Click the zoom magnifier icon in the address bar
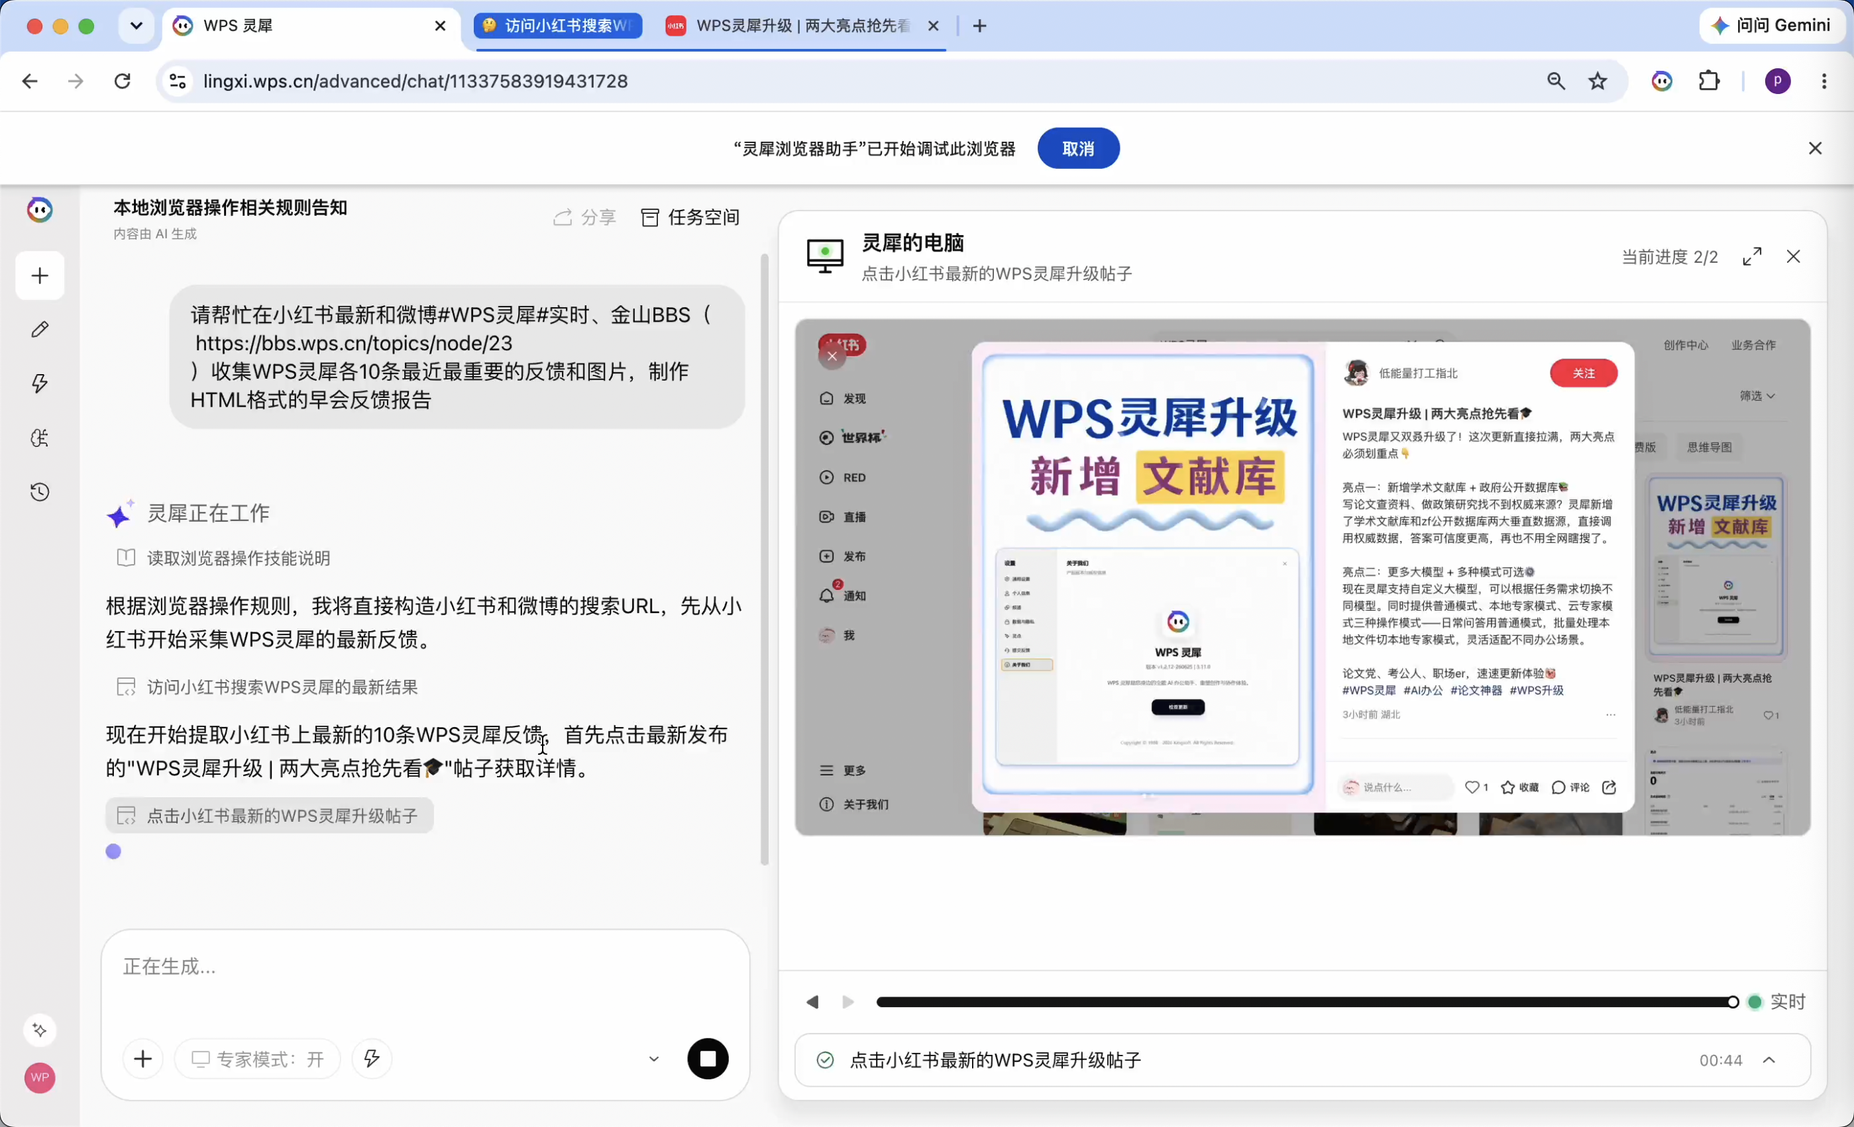 point(1556,80)
